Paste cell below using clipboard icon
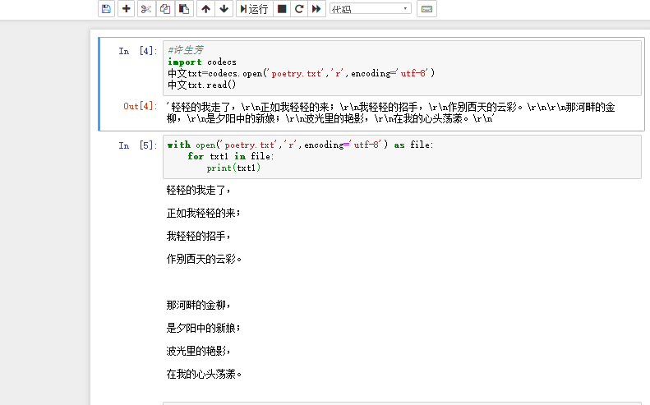The width and height of the screenshot is (650, 405). click(184, 9)
